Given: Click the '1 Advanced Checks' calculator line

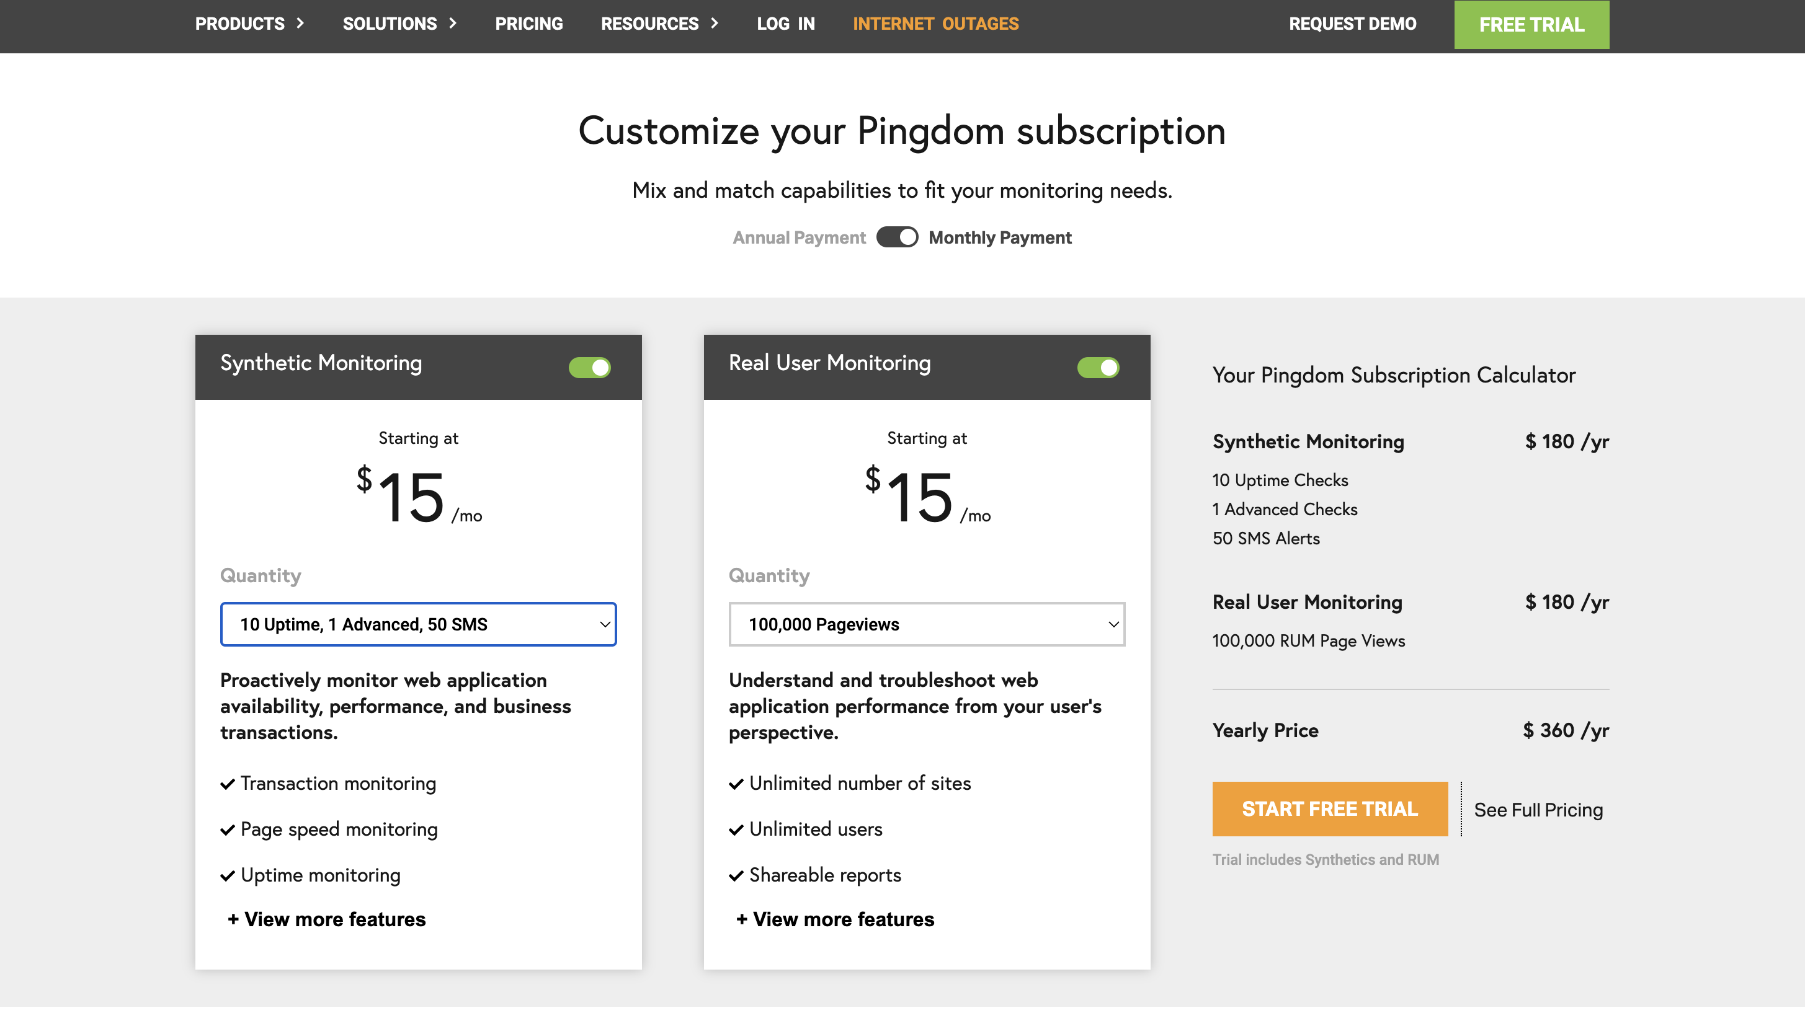Looking at the screenshot, I should pos(1285,510).
